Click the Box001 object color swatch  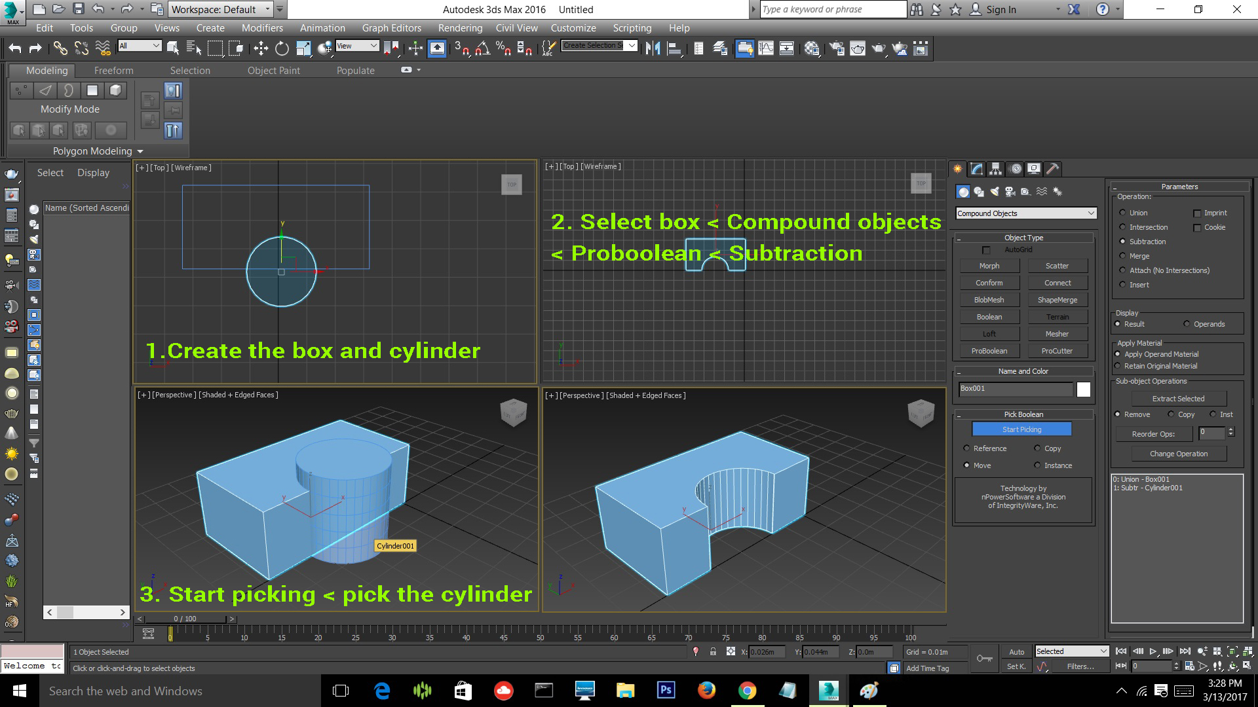pos(1083,388)
